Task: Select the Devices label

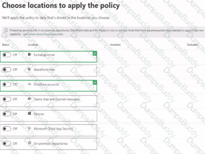Action: [x=39, y=114]
